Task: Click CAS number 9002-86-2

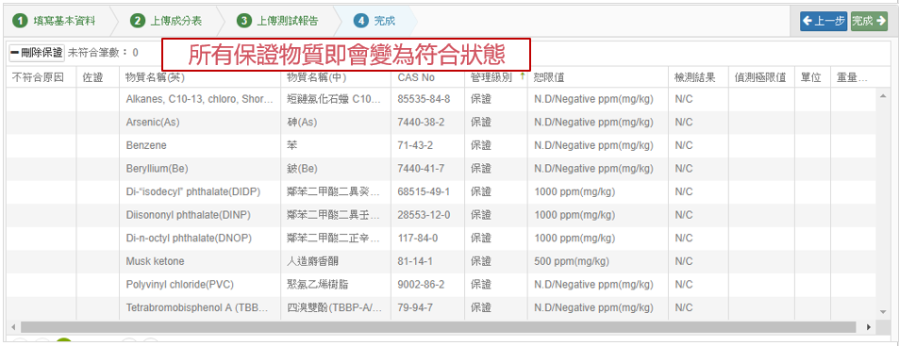Action: tap(421, 285)
